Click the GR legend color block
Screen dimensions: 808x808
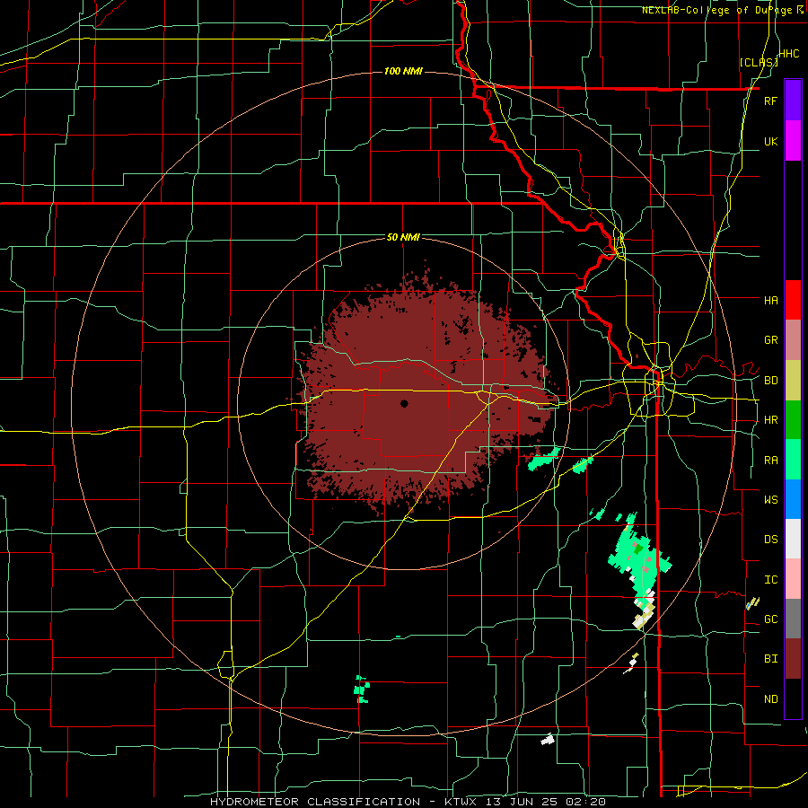(793, 340)
